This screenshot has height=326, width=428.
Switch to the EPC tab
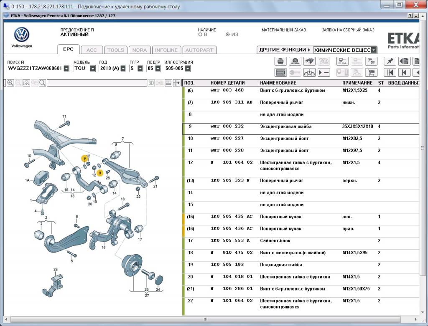pos(68,49)
